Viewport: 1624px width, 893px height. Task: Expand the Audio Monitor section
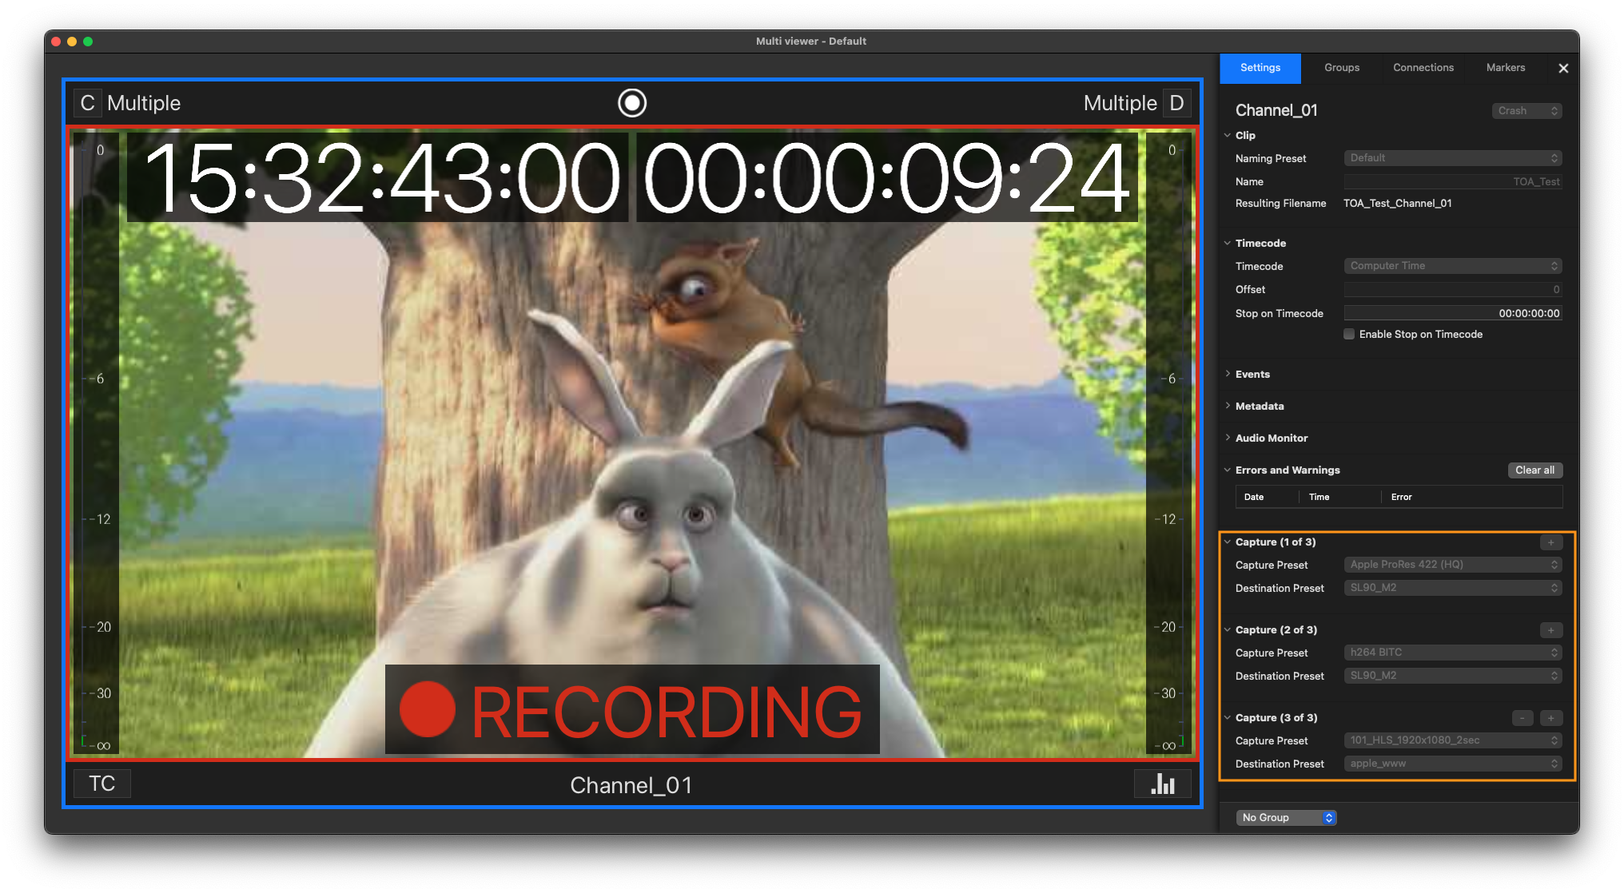[x=1228, y=438]
